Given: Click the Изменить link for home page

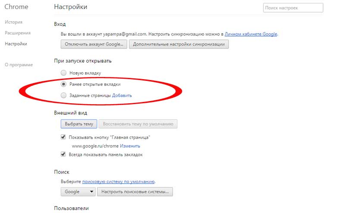Looking at the screenshot, I should (x=130, y=146).
